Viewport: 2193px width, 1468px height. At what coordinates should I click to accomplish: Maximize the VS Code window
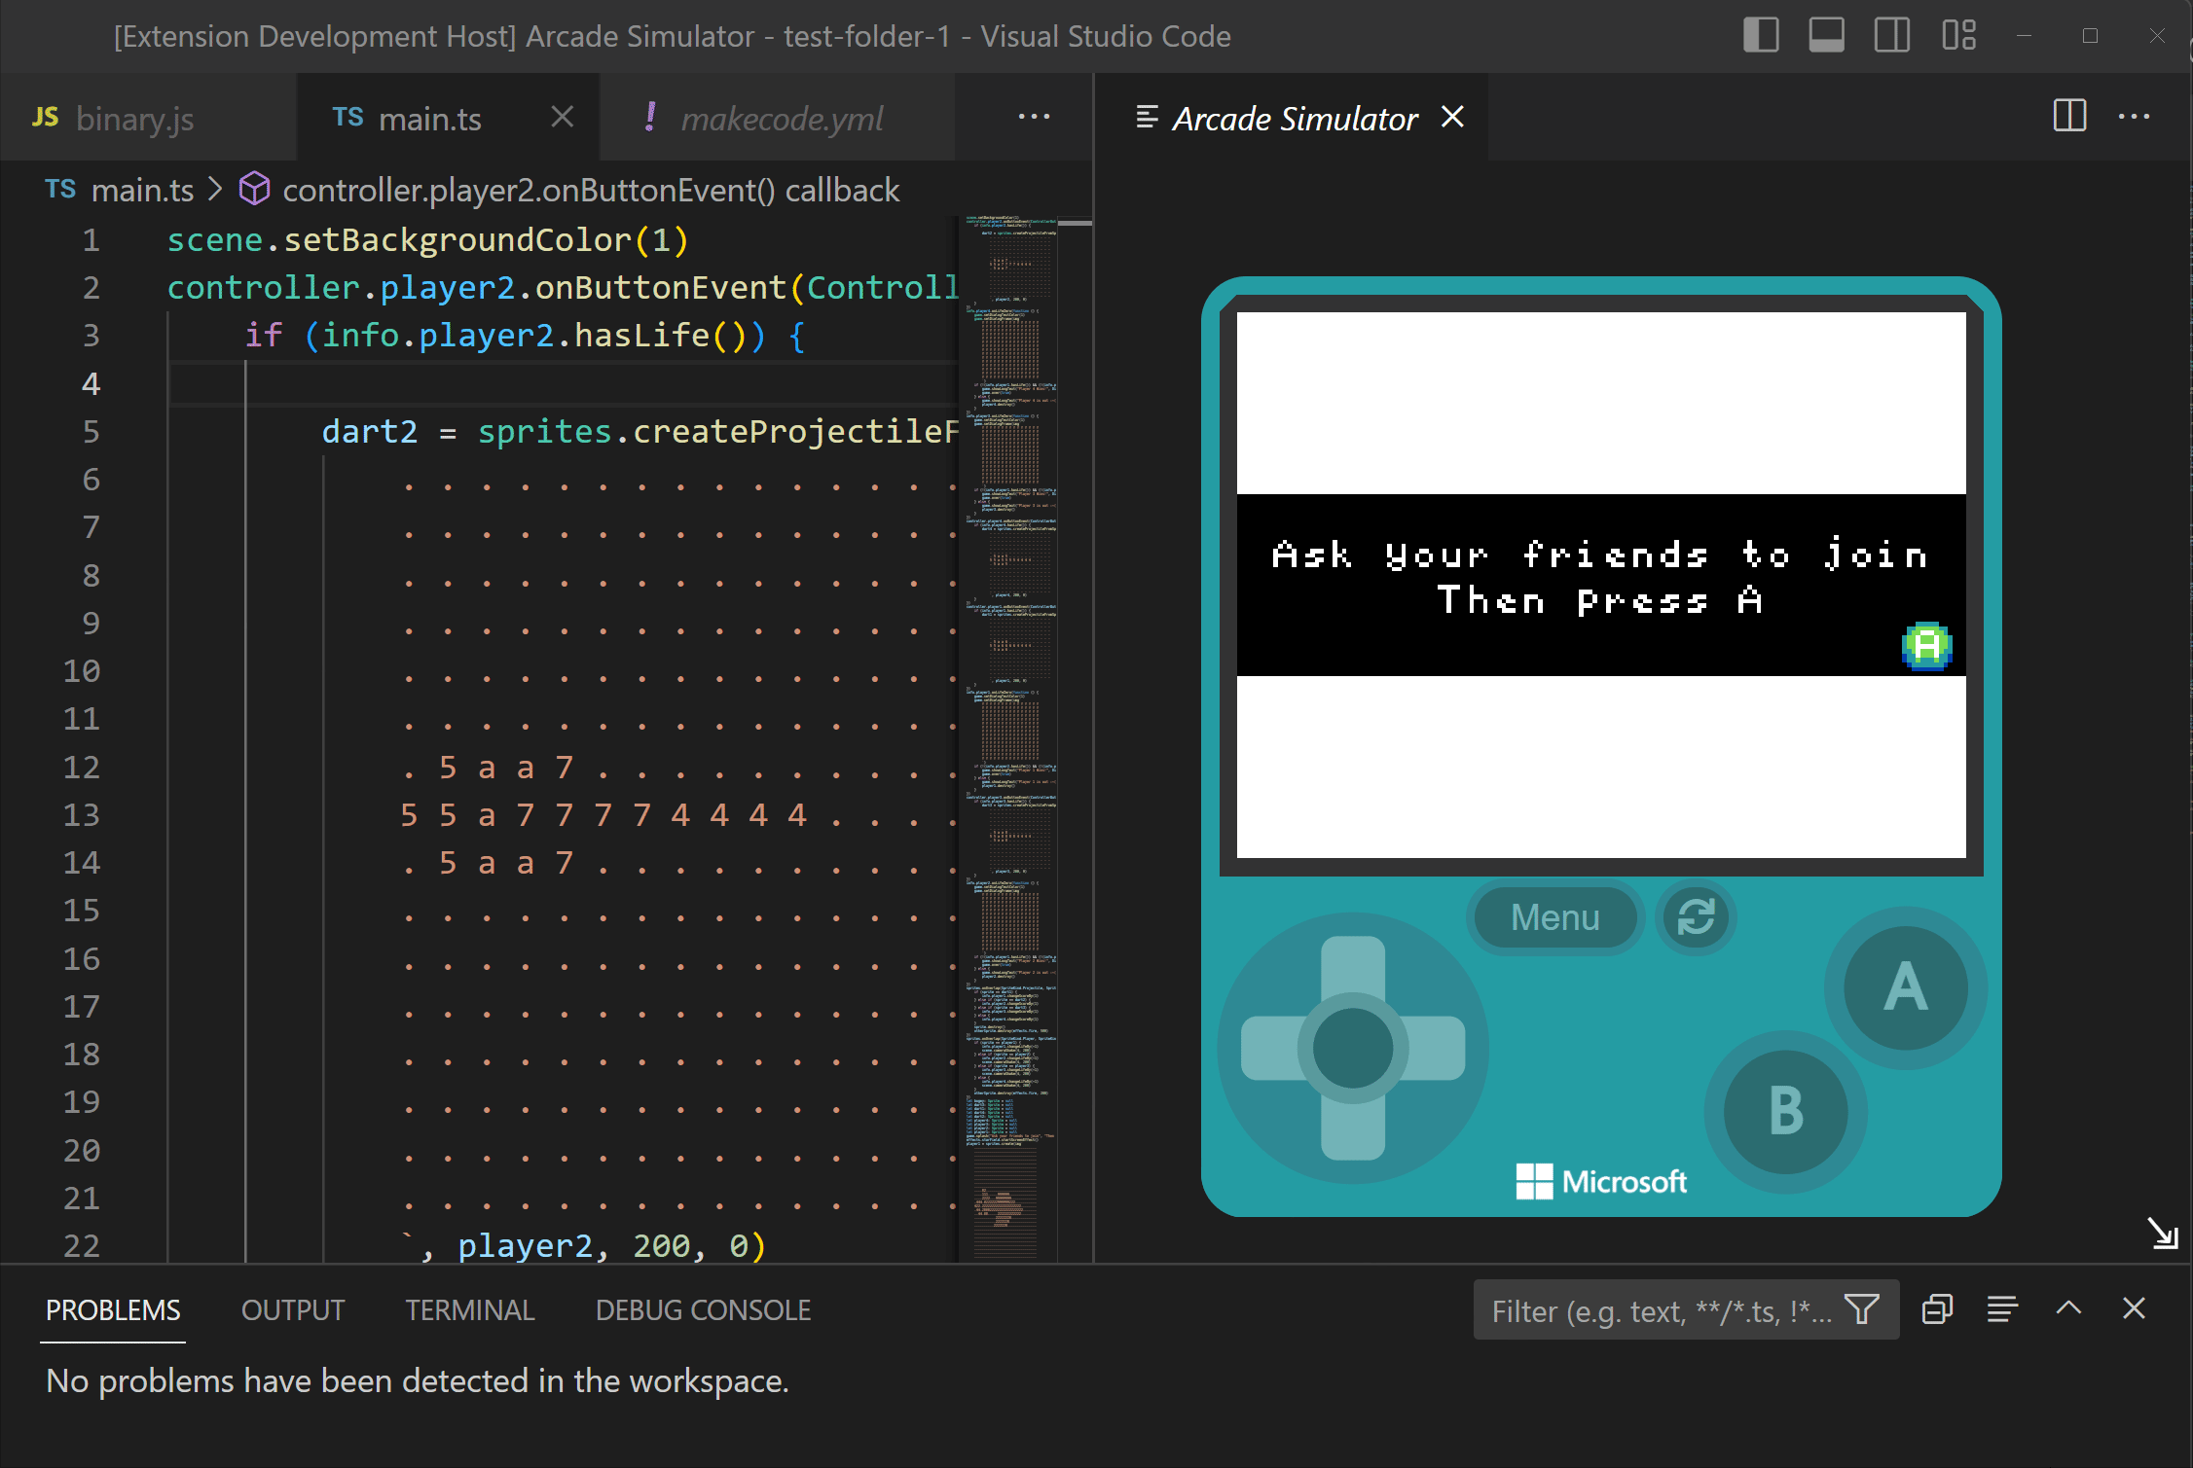[2090, 36]
